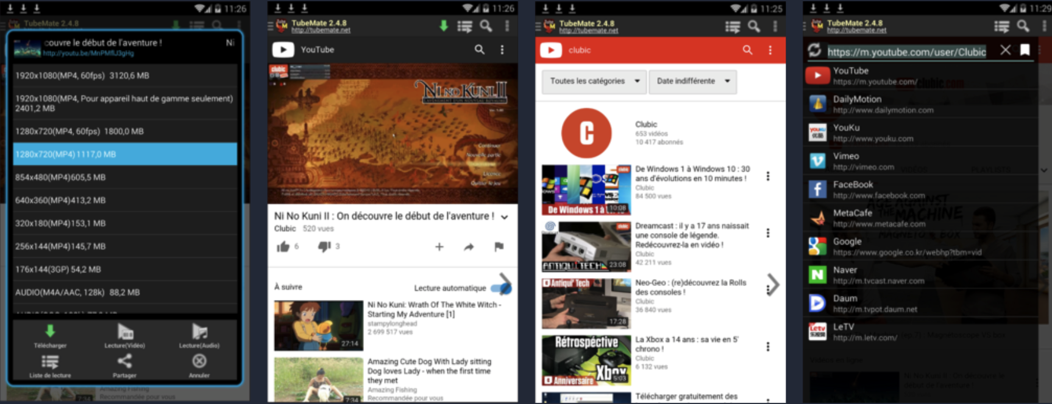Screen dimensions: 1052x404
Task: Open options for La Xbox a 14 ans video
Action: [x=768, y=346]
